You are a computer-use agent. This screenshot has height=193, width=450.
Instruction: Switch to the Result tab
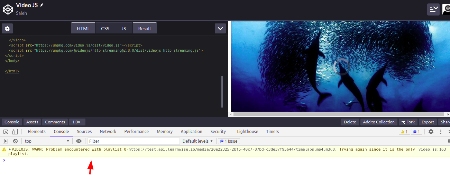[145, 28]
